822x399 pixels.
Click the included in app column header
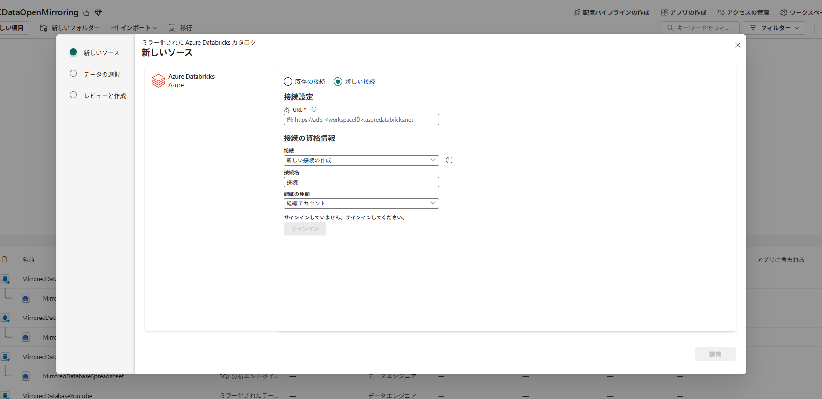780,260
